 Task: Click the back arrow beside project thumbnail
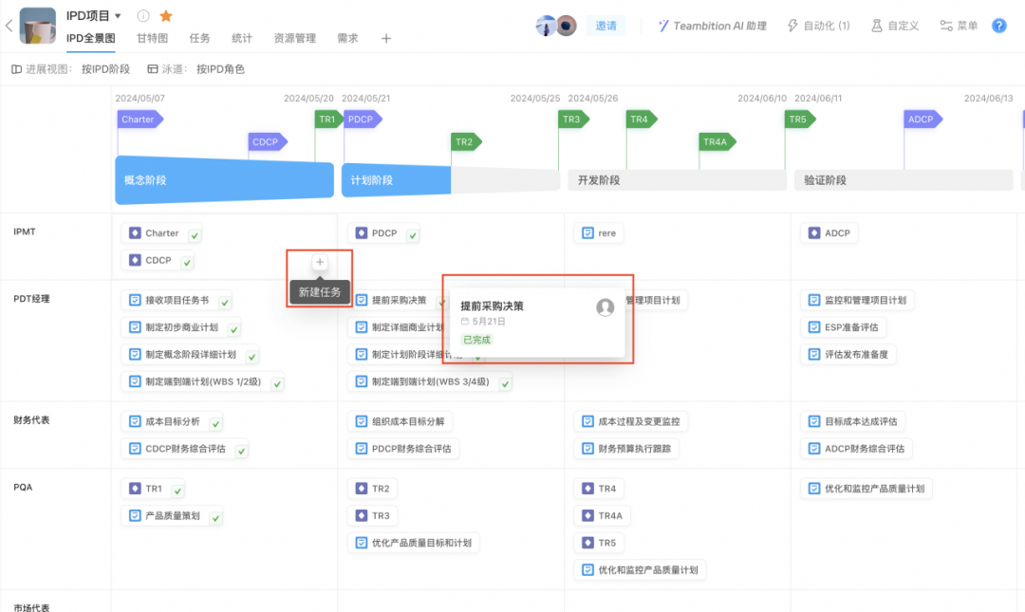pyautogui.click(x=9, y=26)
